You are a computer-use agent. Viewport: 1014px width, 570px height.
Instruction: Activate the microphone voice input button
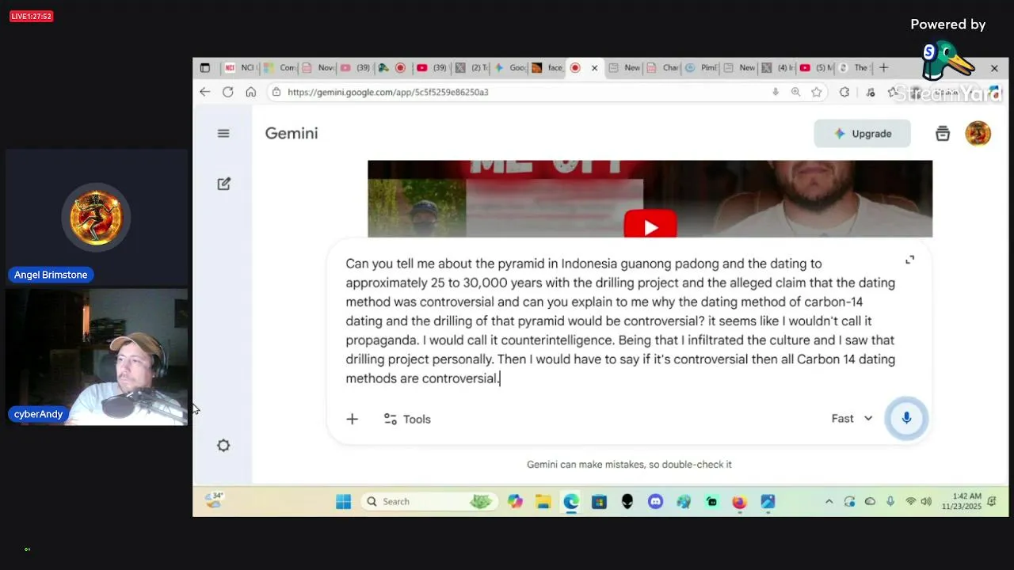906,418
